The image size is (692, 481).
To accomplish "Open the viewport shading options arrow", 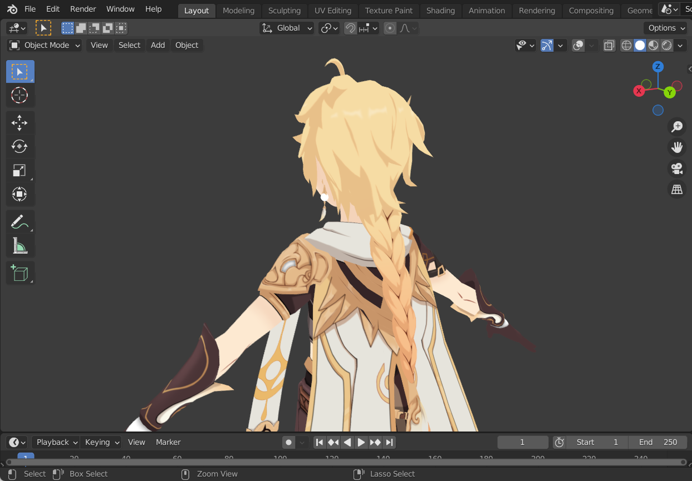I will tap(680, 45).
